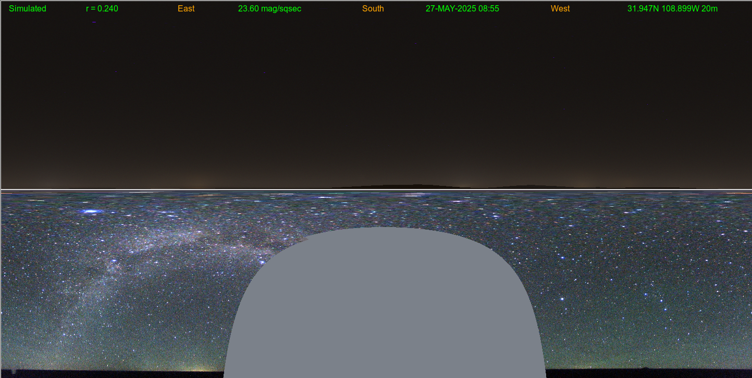
Task: Click the bright blue star at upper left of panorama
Action: [91, 211]
